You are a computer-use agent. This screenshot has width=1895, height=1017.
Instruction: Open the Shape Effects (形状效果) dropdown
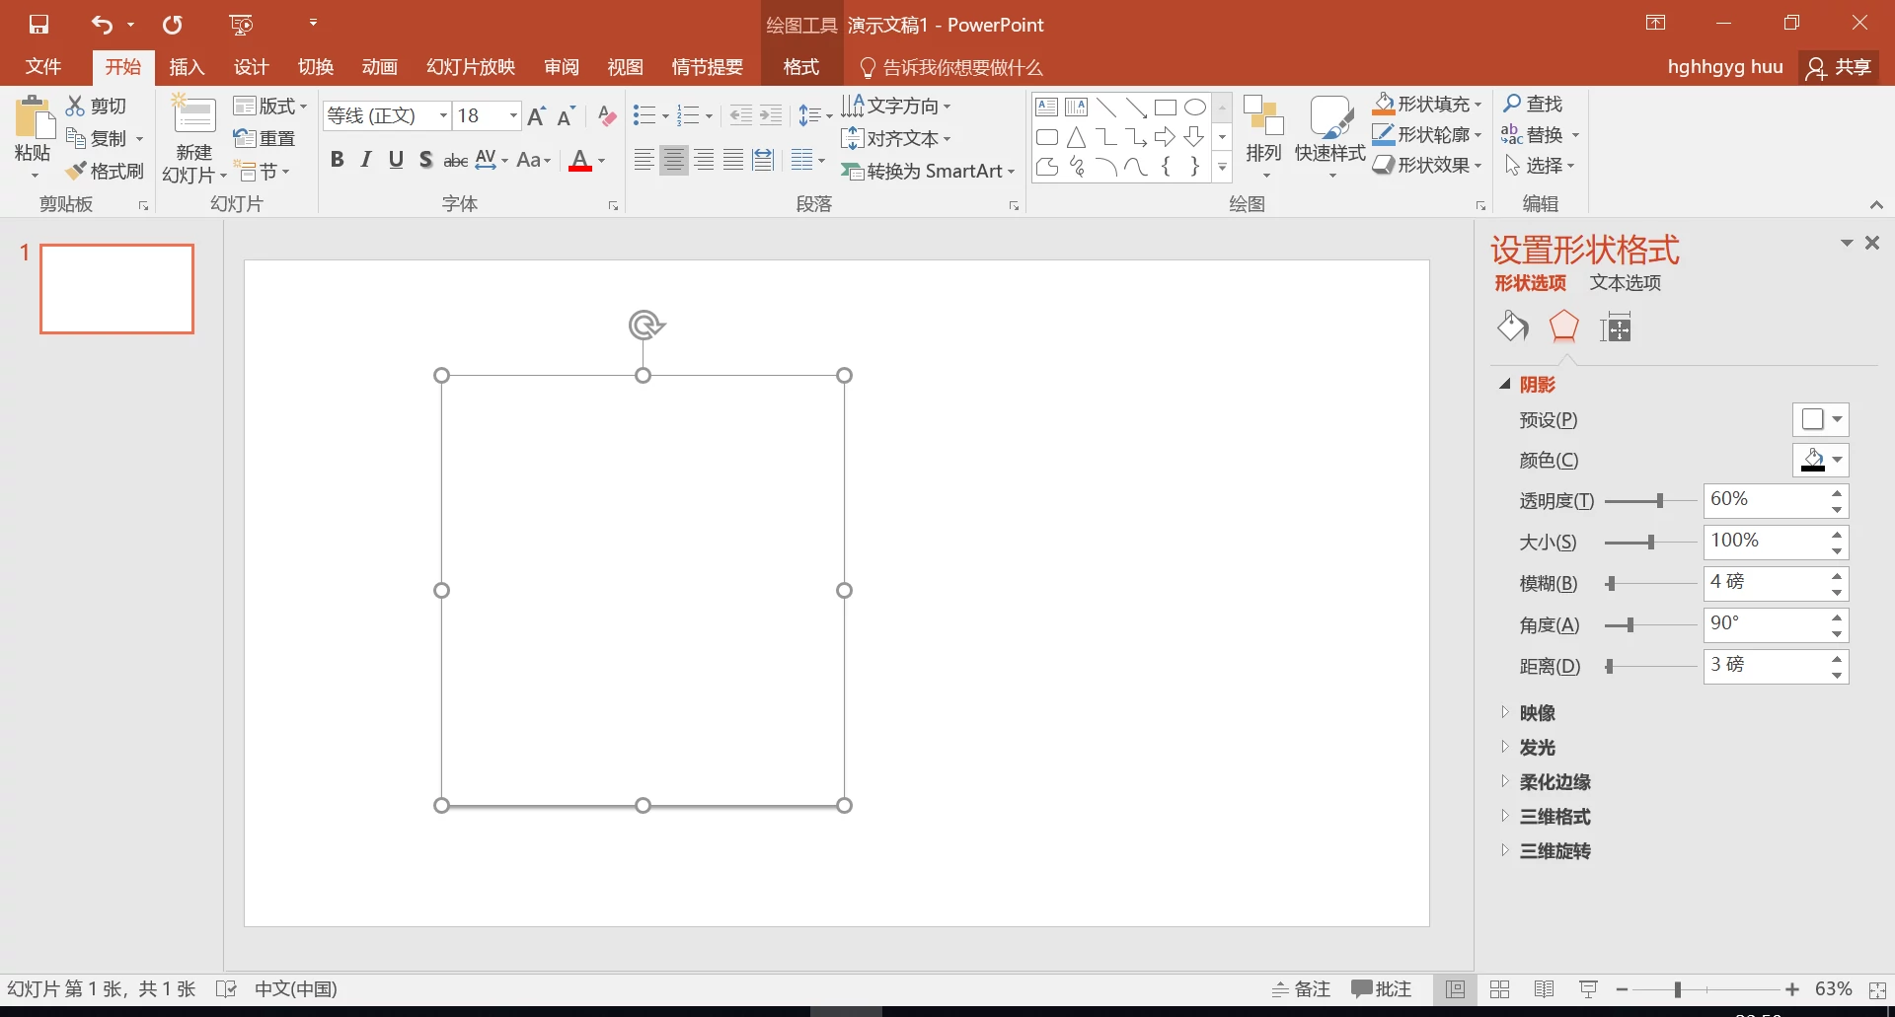[x=1427, y=165]
